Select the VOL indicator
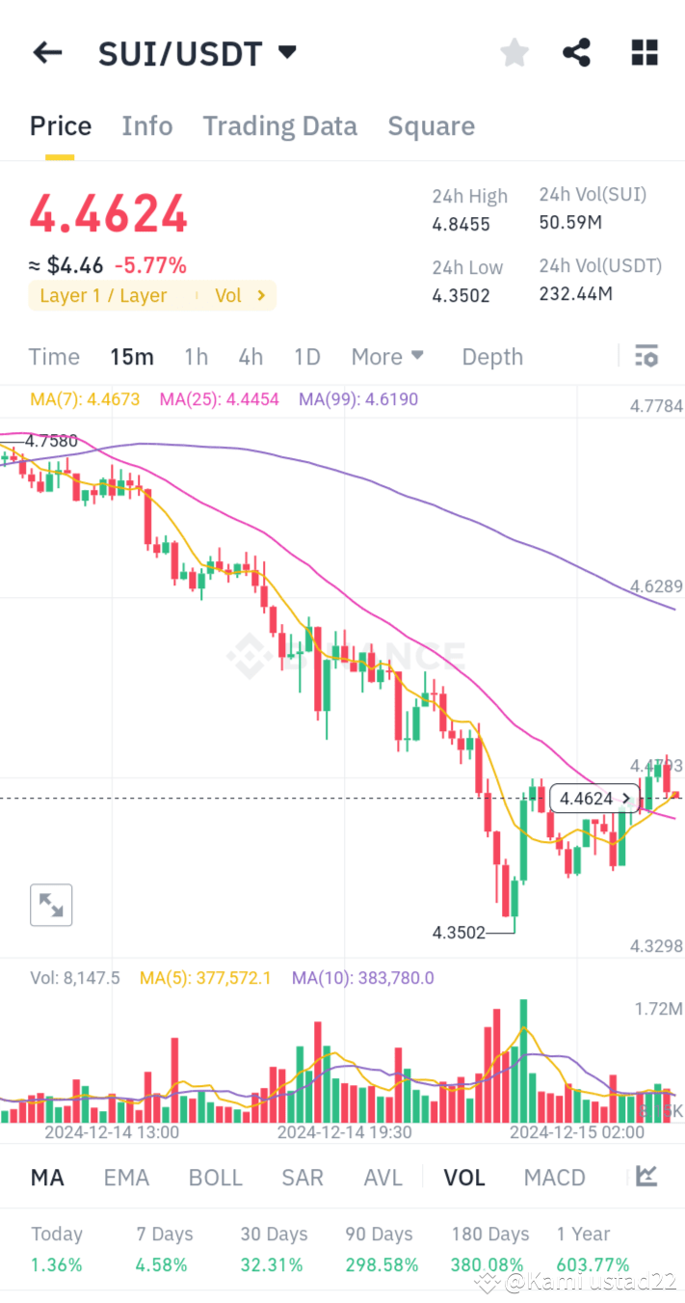 464,1177
